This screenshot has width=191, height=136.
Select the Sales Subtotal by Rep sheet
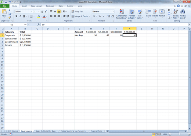[x=46, y=131]
